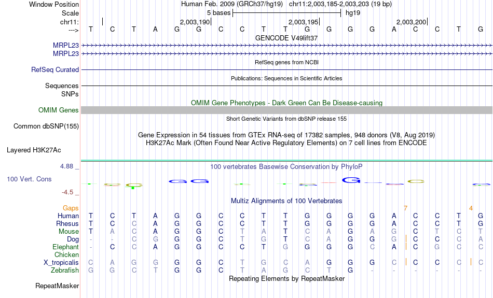The height and width of the screenshot is (298, 493).
Task: Click the upper MRPL23 gene label
Action: pos(66,45)
